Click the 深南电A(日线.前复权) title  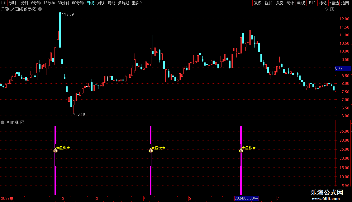(19, 9)
